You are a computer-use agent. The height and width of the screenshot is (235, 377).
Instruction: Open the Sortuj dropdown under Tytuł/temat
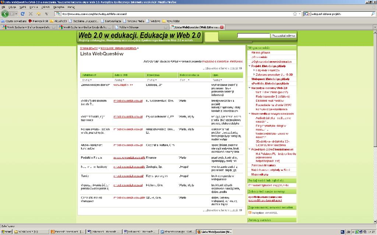pyautogui.click(x=87, y=80)
